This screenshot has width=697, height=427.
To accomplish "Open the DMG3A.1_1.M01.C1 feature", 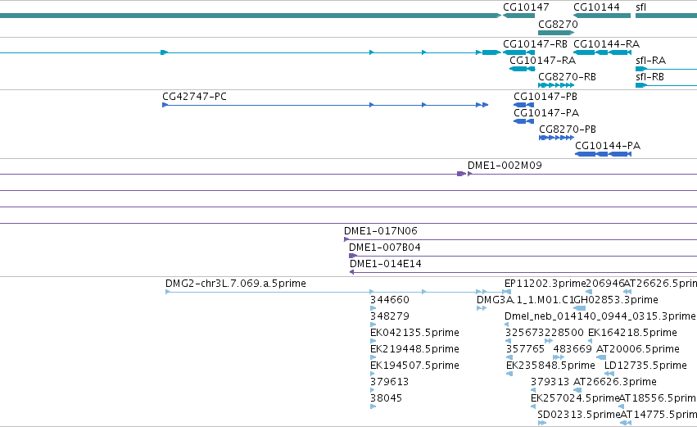I will (x=526, y=300).
